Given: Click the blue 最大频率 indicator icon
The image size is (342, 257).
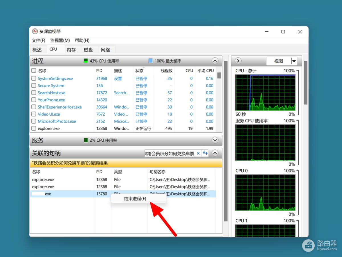Looking at the screenshot, I should 150,61.
